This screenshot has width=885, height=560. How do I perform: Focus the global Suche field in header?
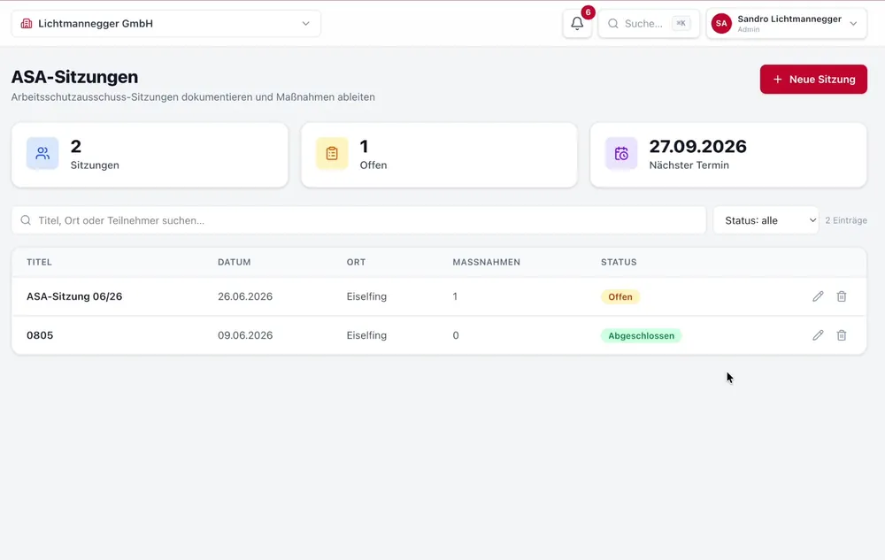pyautogui.click(x=649, y=24)
